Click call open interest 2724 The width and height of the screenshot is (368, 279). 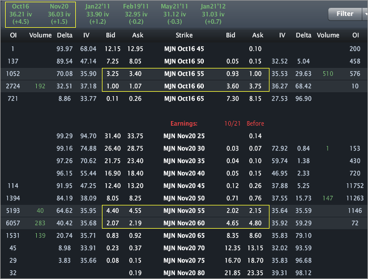pos(13,86)
